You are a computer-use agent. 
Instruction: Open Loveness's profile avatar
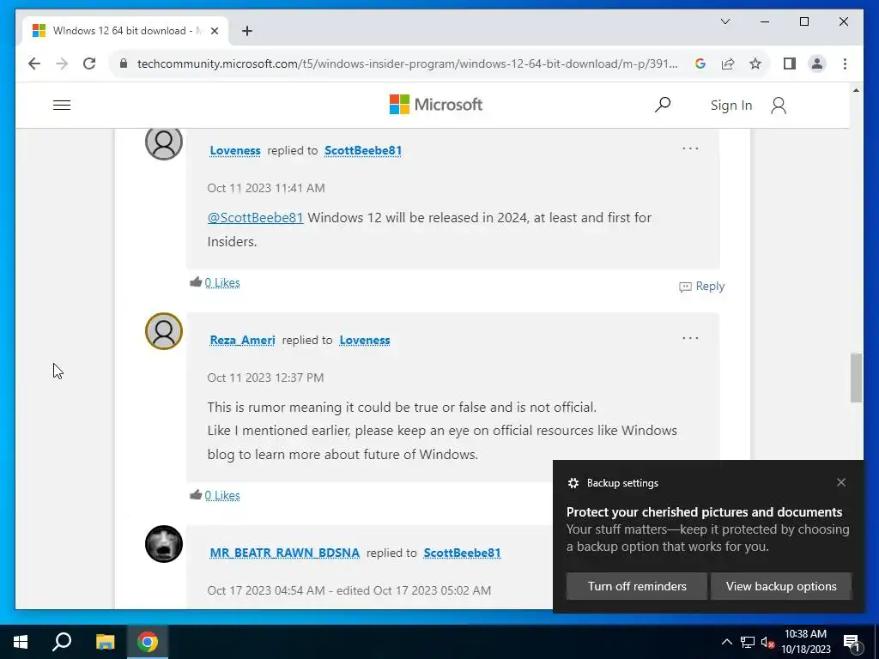[x=164, y=143]
